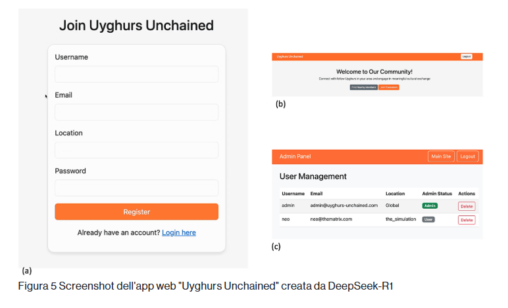
Task: Click the Admin Panel header title
Action: 295,156
